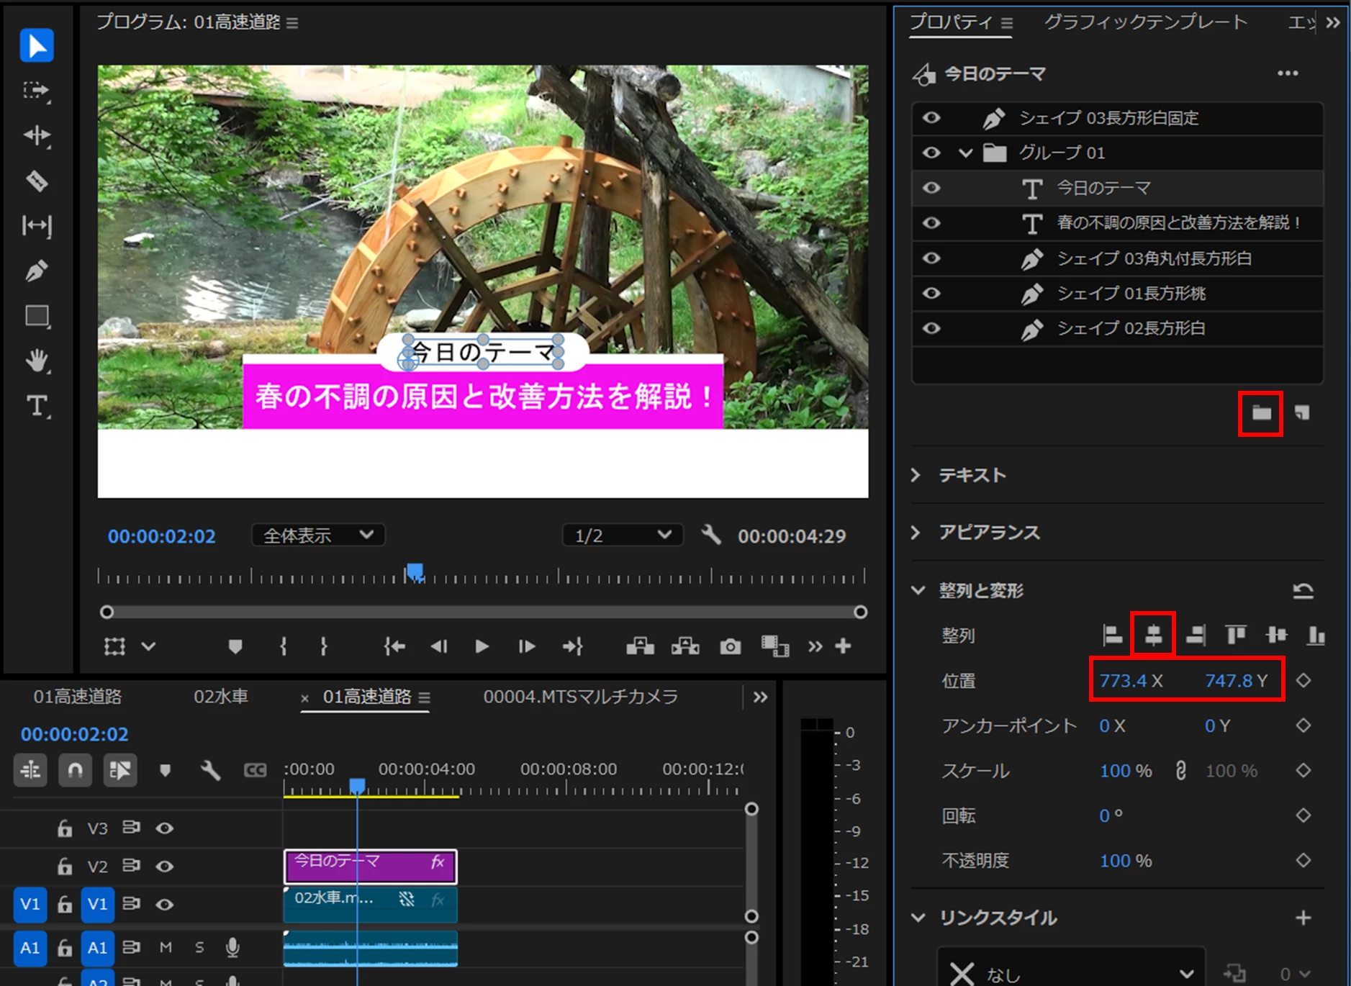1351x986 pixels.
Task: Select the Razor tool
Action: point(36,181)
